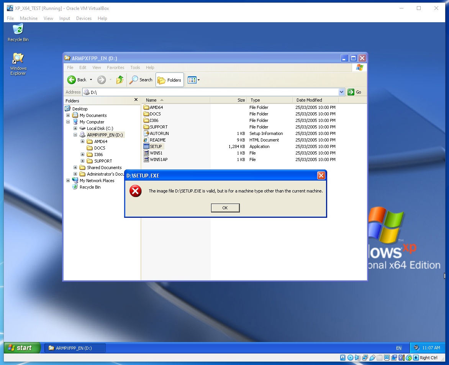449x365 pixels.
Task: Select the SETUP application in file list
Action: [x=153, y=146]
